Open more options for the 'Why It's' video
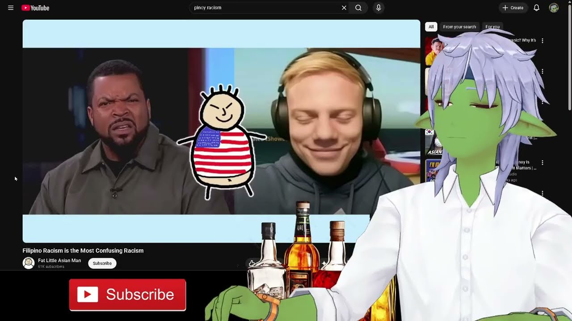This screenshot has width=572, height=321. 543,41
